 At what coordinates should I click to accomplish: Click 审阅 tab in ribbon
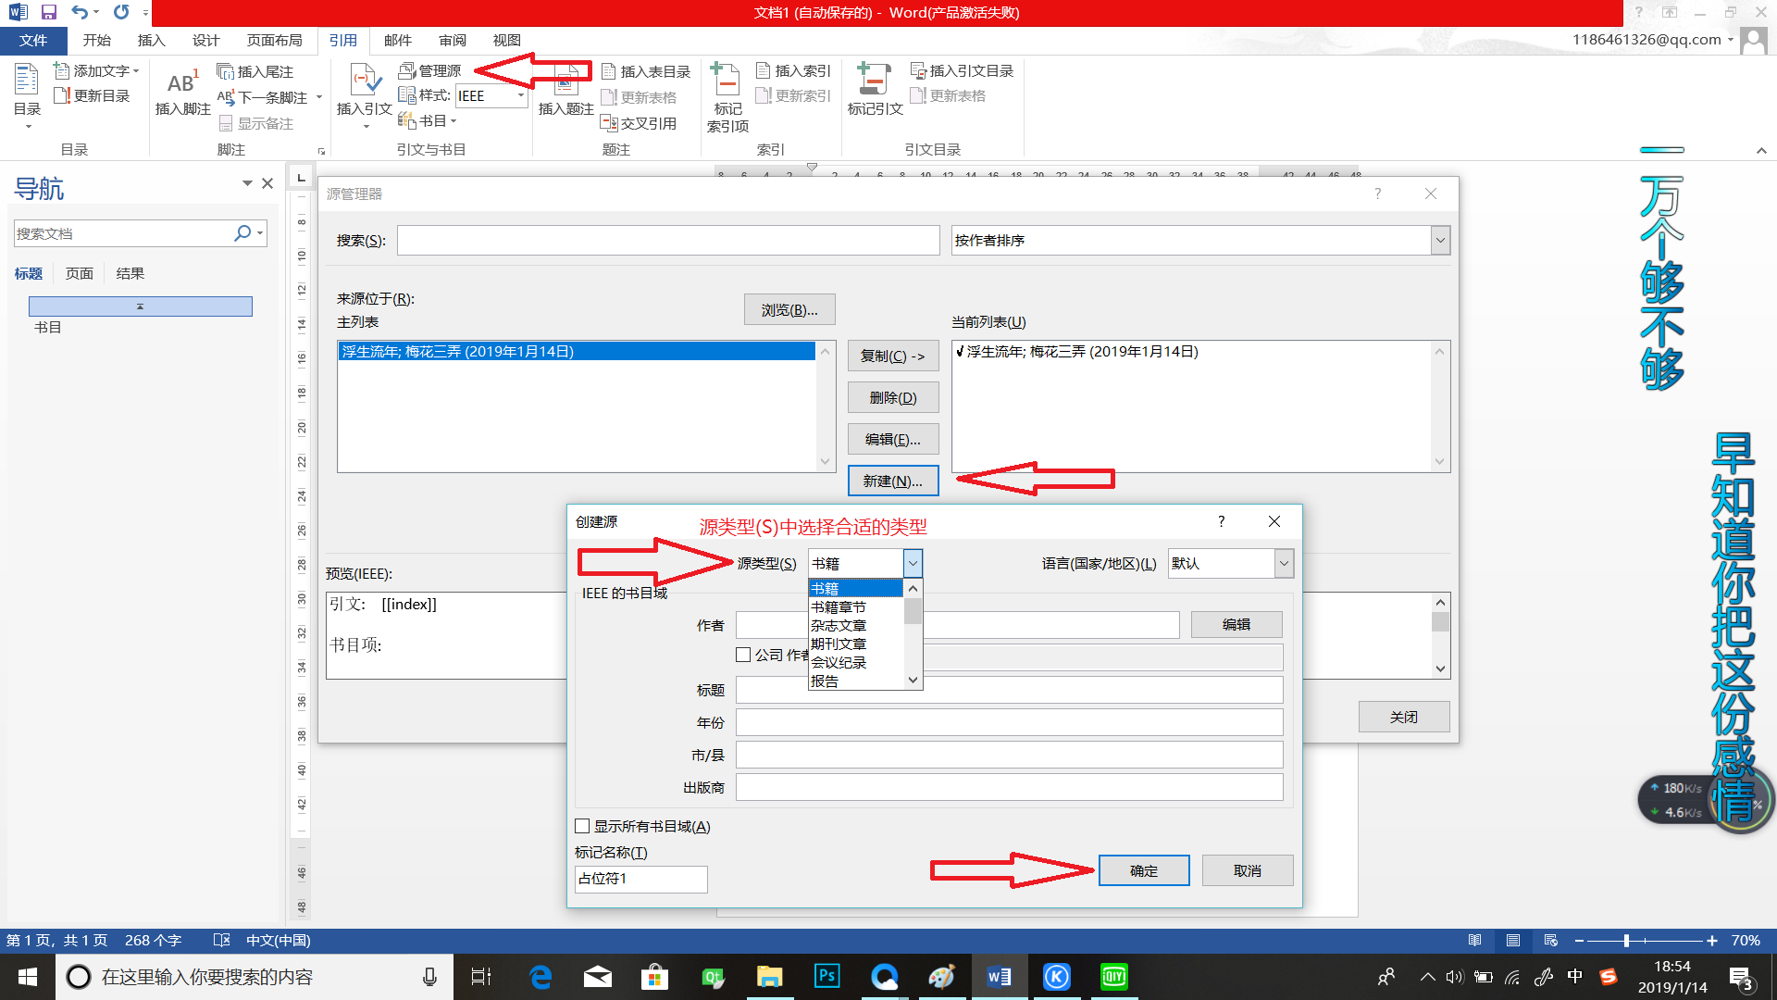pos(452,41)
